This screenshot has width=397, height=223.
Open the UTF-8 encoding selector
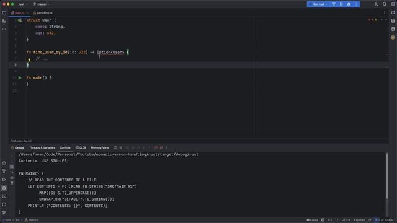click(x=346, y=220)
